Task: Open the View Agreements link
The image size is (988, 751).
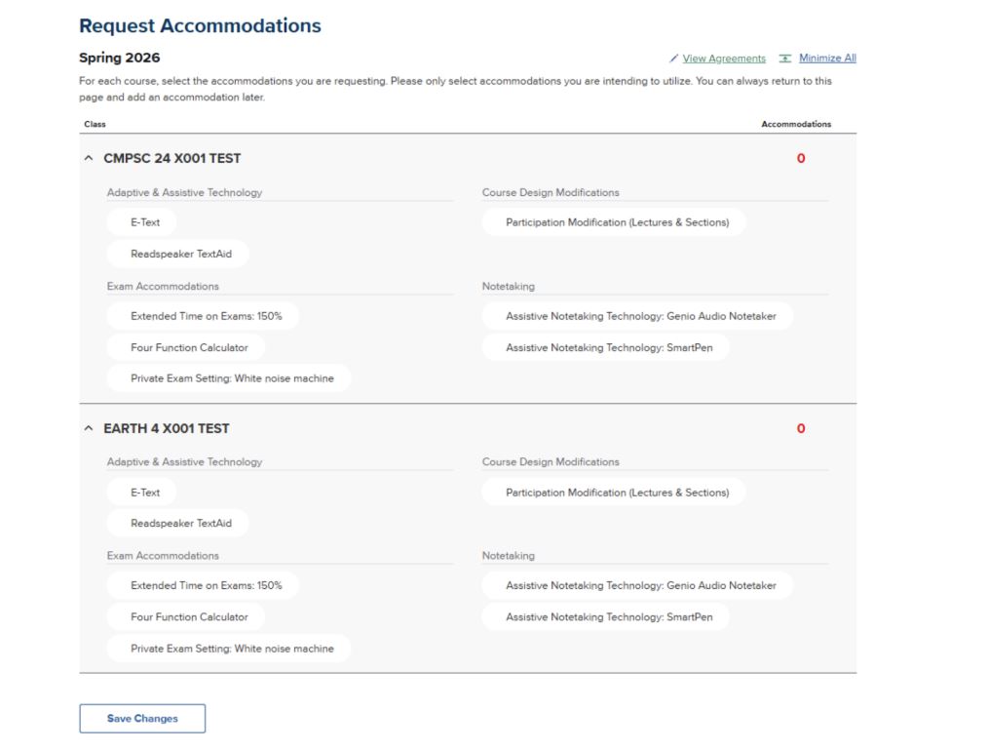Action: click(x=722, y=58)
